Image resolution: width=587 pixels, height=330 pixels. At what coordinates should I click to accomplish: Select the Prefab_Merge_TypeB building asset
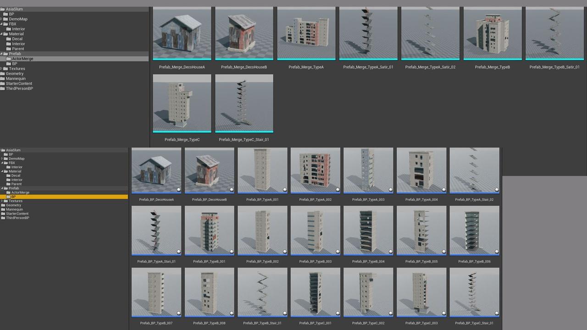pyautogui.click(x=493, y=33)
